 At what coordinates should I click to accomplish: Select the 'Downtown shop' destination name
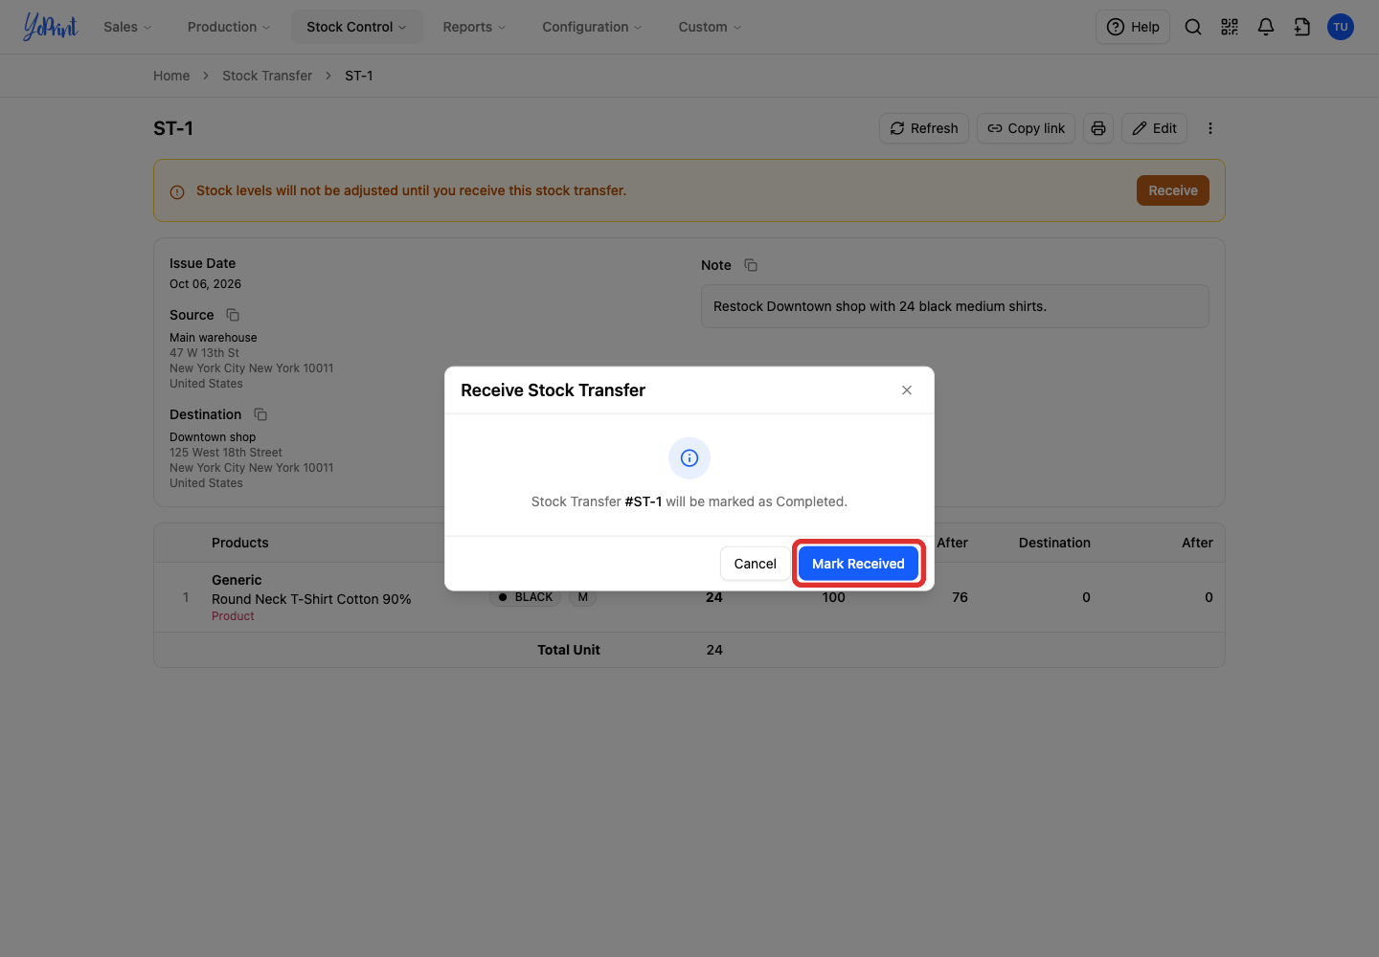pyautogui.click(x=213, y=437)
